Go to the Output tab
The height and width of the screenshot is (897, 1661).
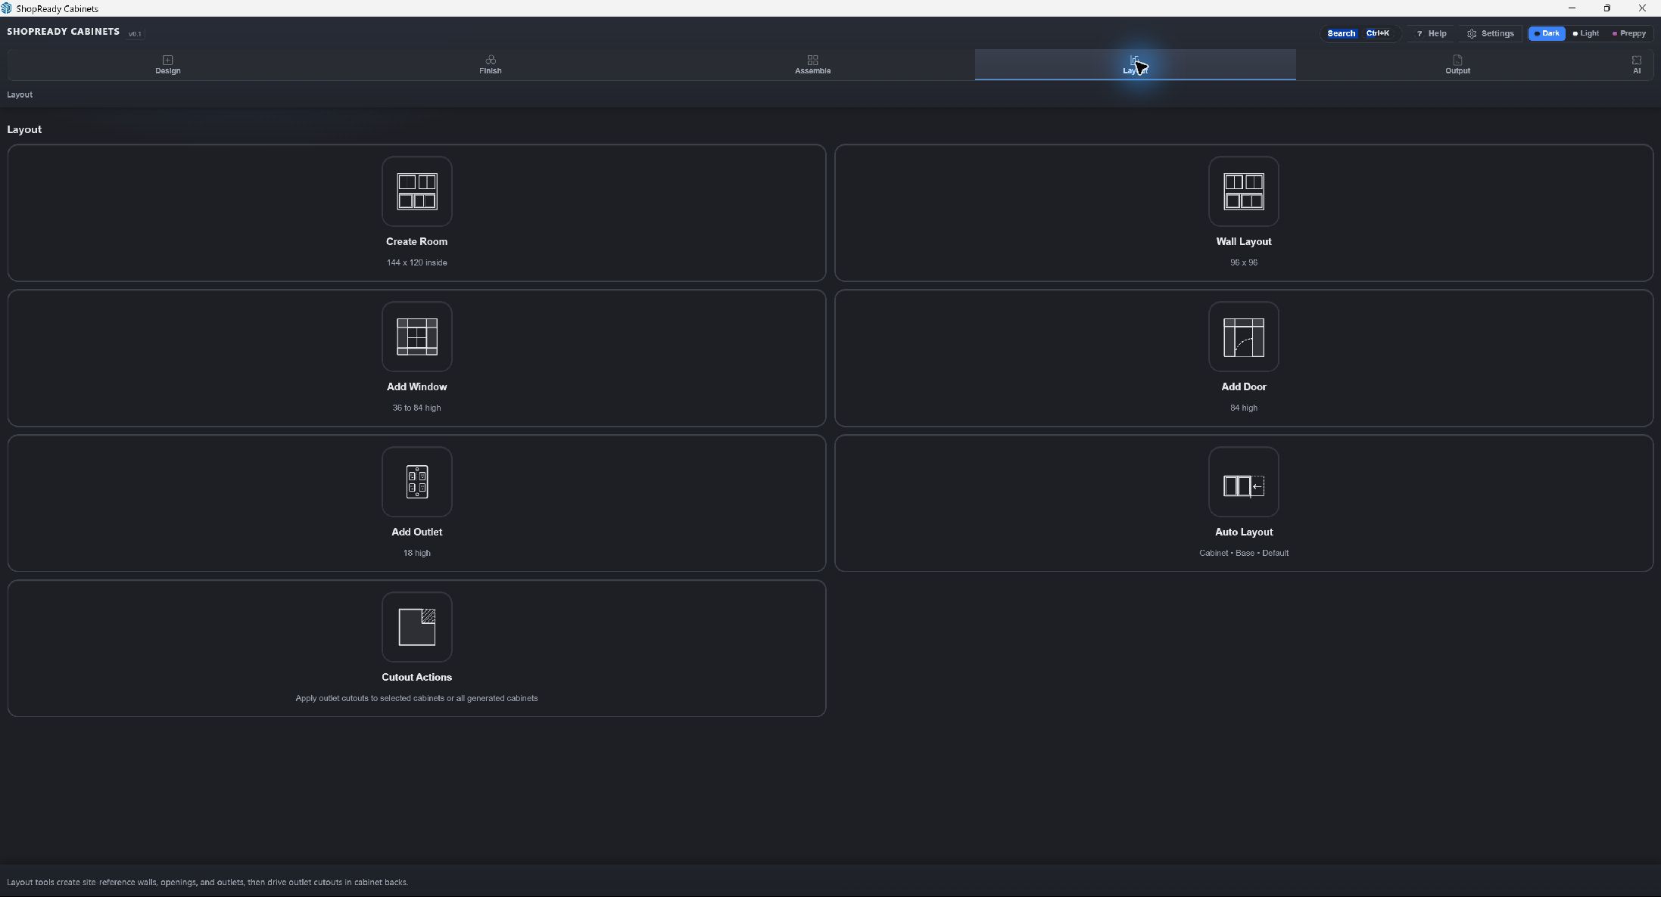click(x=1457, y=65)
